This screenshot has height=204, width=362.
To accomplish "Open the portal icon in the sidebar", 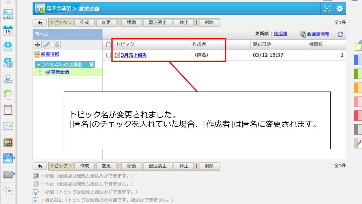I will [x=8, y=14].
